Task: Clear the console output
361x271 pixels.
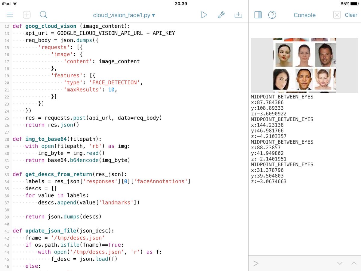Action: 351,15
